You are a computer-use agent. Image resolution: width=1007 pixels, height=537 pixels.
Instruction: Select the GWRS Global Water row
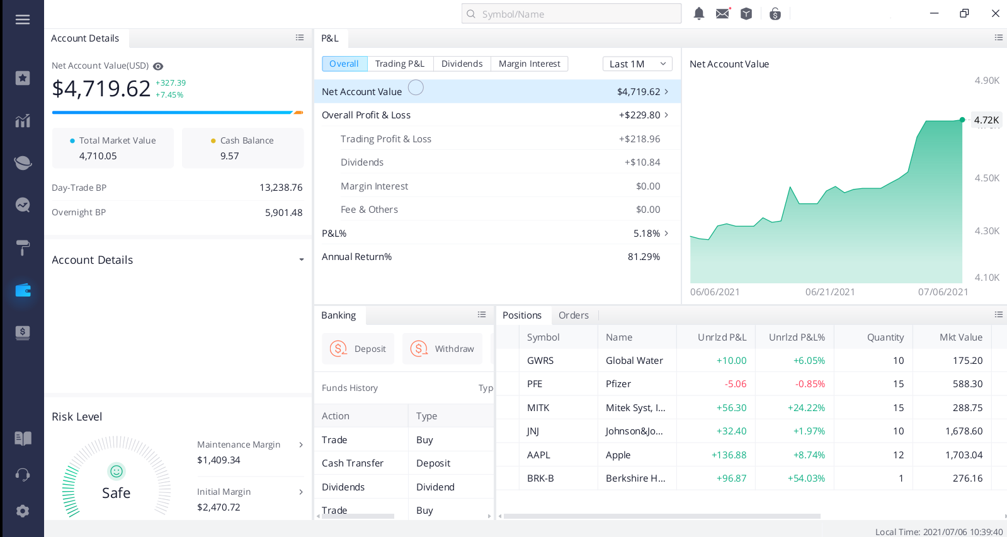751,360
